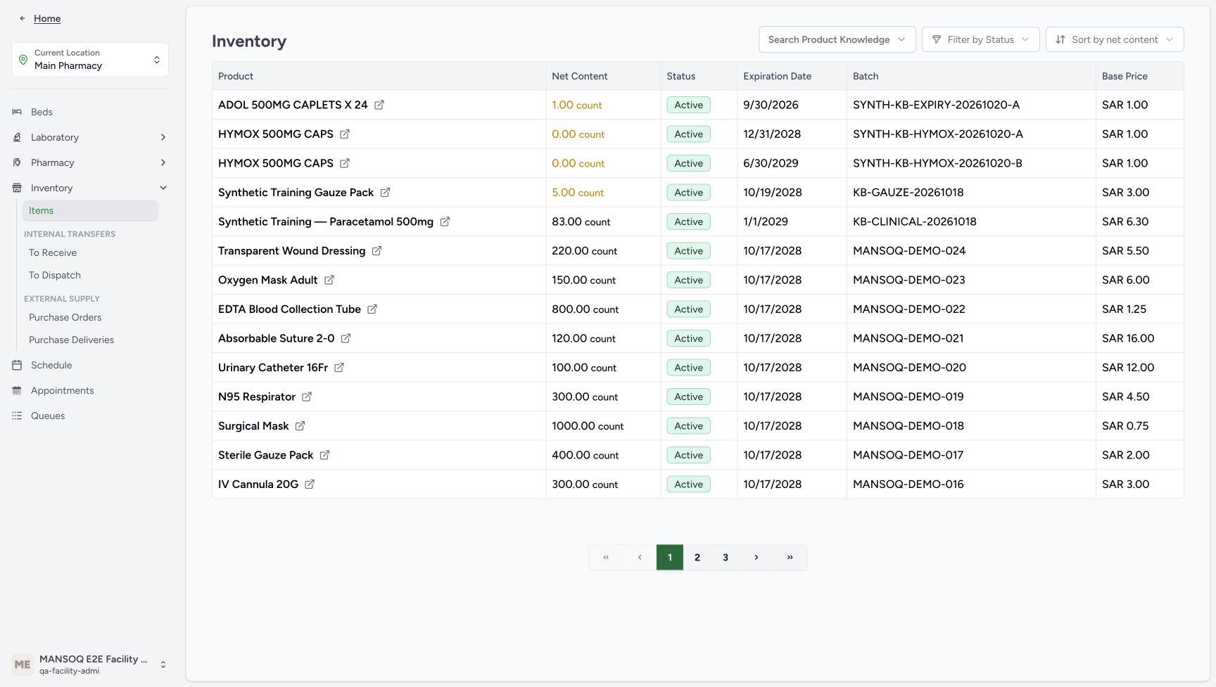The width and height of the screenshot is (1216, 687).
Task: Expand the Pharmacy sidebar section
Action: tap(90, 162)
